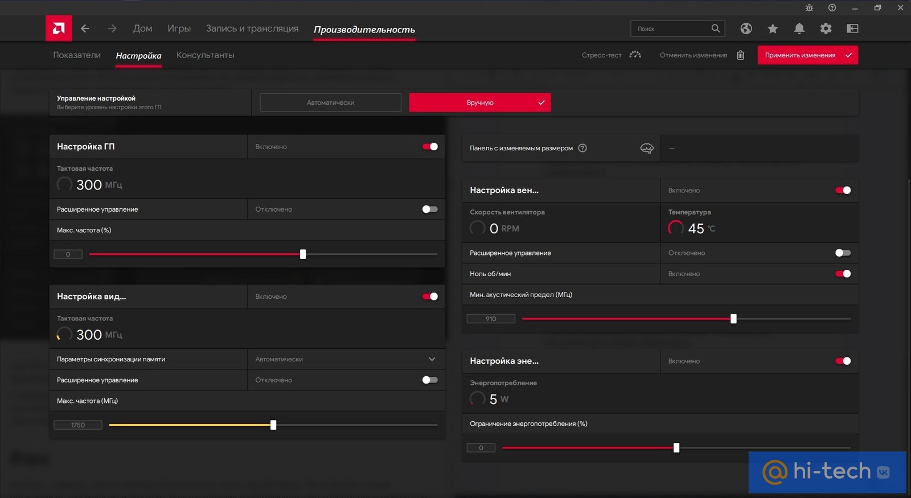
Task: Open the help question mark in title bar
Action: [832, 8]
